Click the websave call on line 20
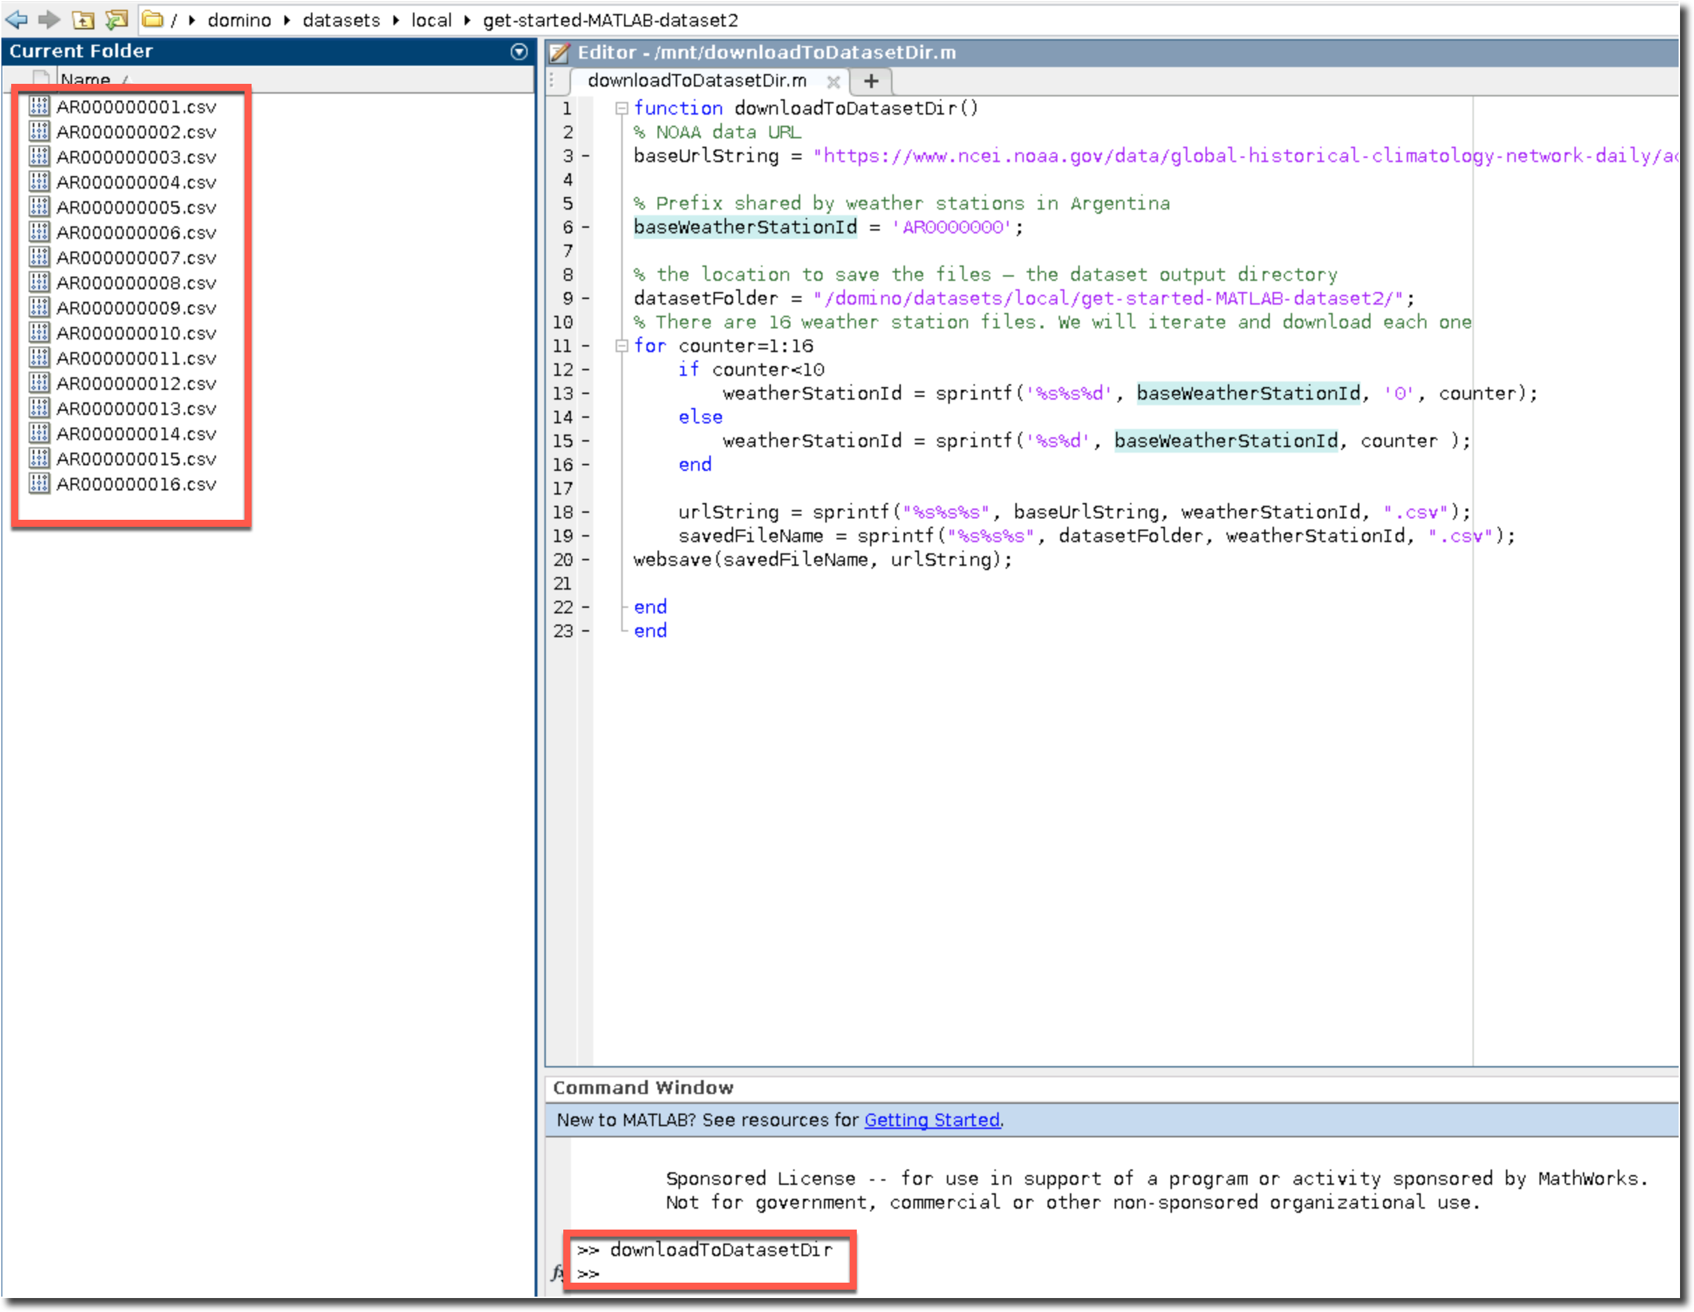1694x1312 pixels. [823, 560]
